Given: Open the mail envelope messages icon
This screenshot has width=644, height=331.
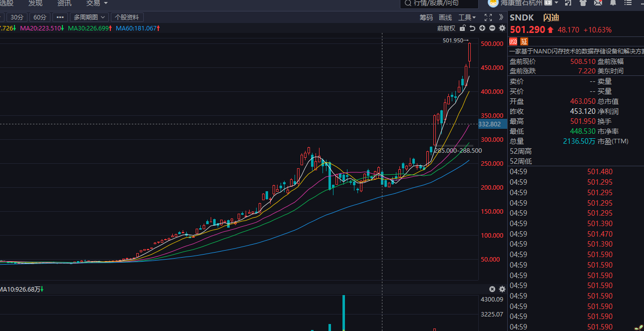Looking at the screenshot, I should 598,3.
